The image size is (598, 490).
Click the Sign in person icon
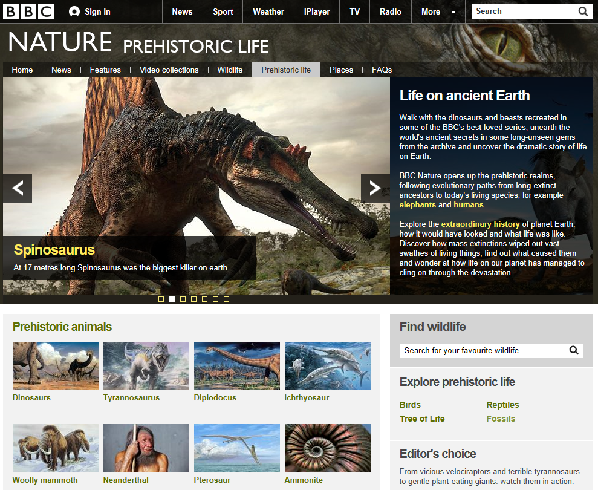coord(73,11)
